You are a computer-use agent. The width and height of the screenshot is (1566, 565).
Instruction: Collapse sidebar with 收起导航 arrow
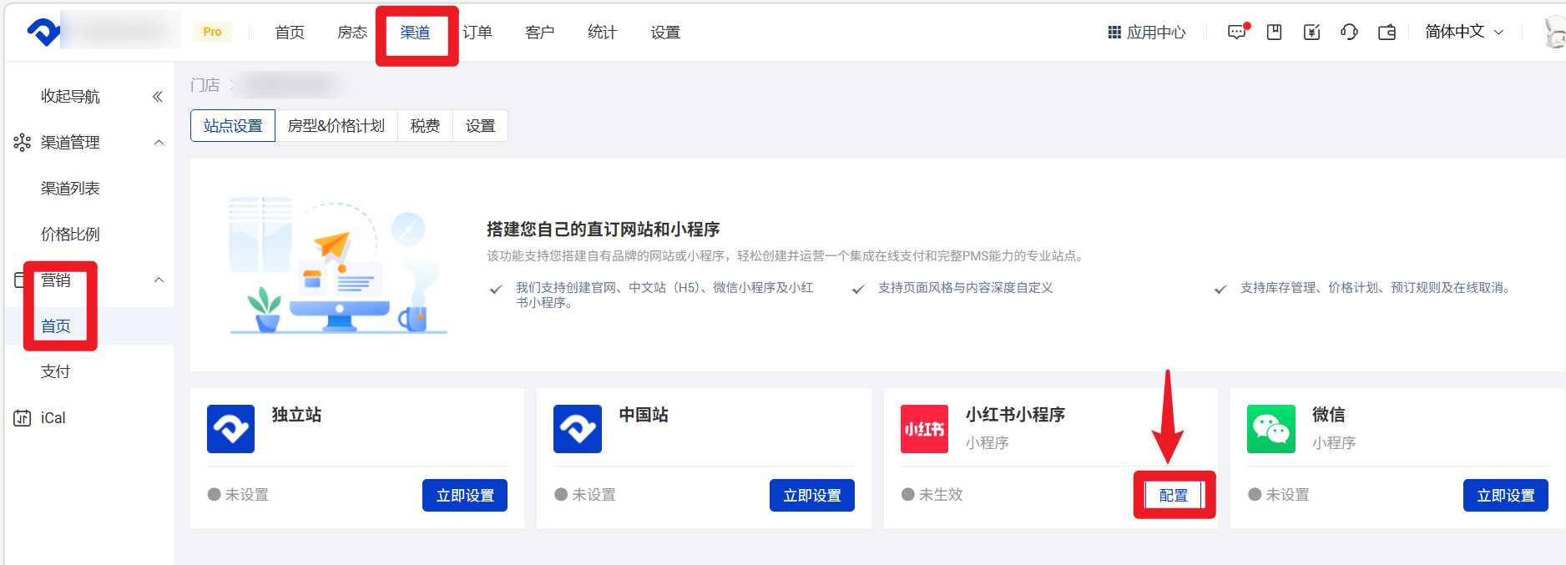coord(157,97)
